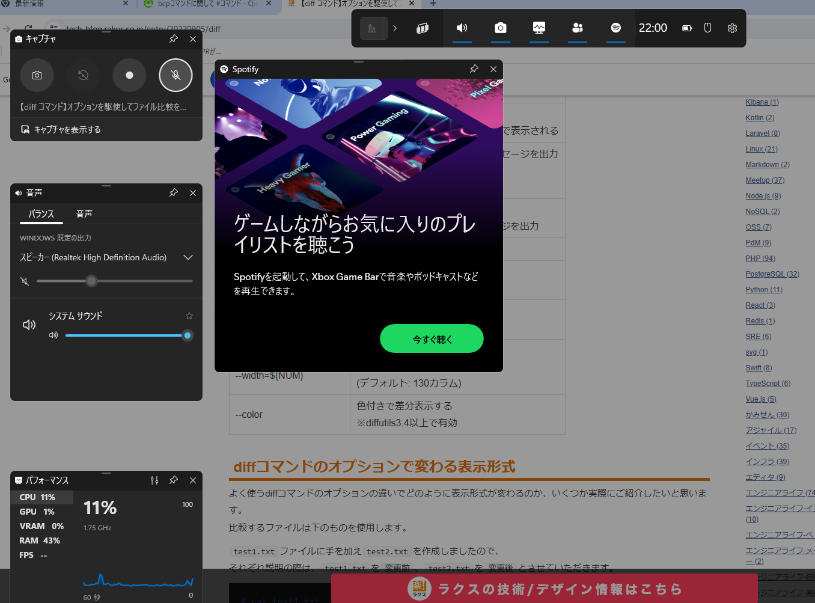The width and height of the screenshot is (815, 603).
Task: Close the Spotify widget
Action: 493,69
